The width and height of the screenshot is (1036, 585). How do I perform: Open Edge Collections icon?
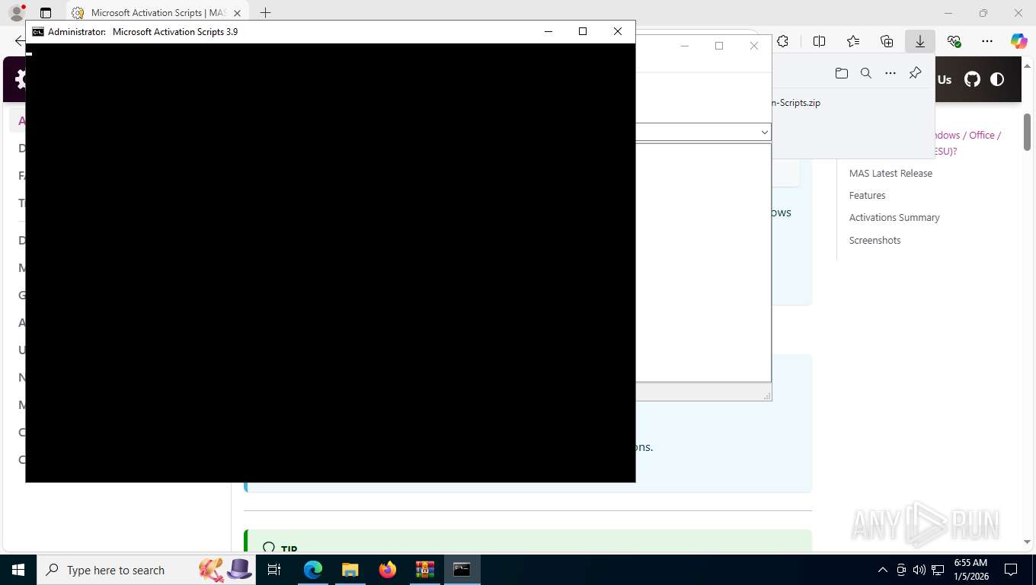887,41
